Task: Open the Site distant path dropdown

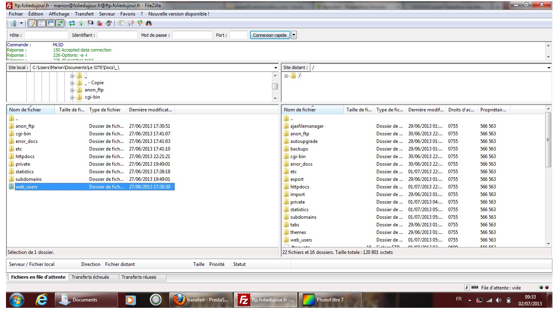Action: coord(549,68)
